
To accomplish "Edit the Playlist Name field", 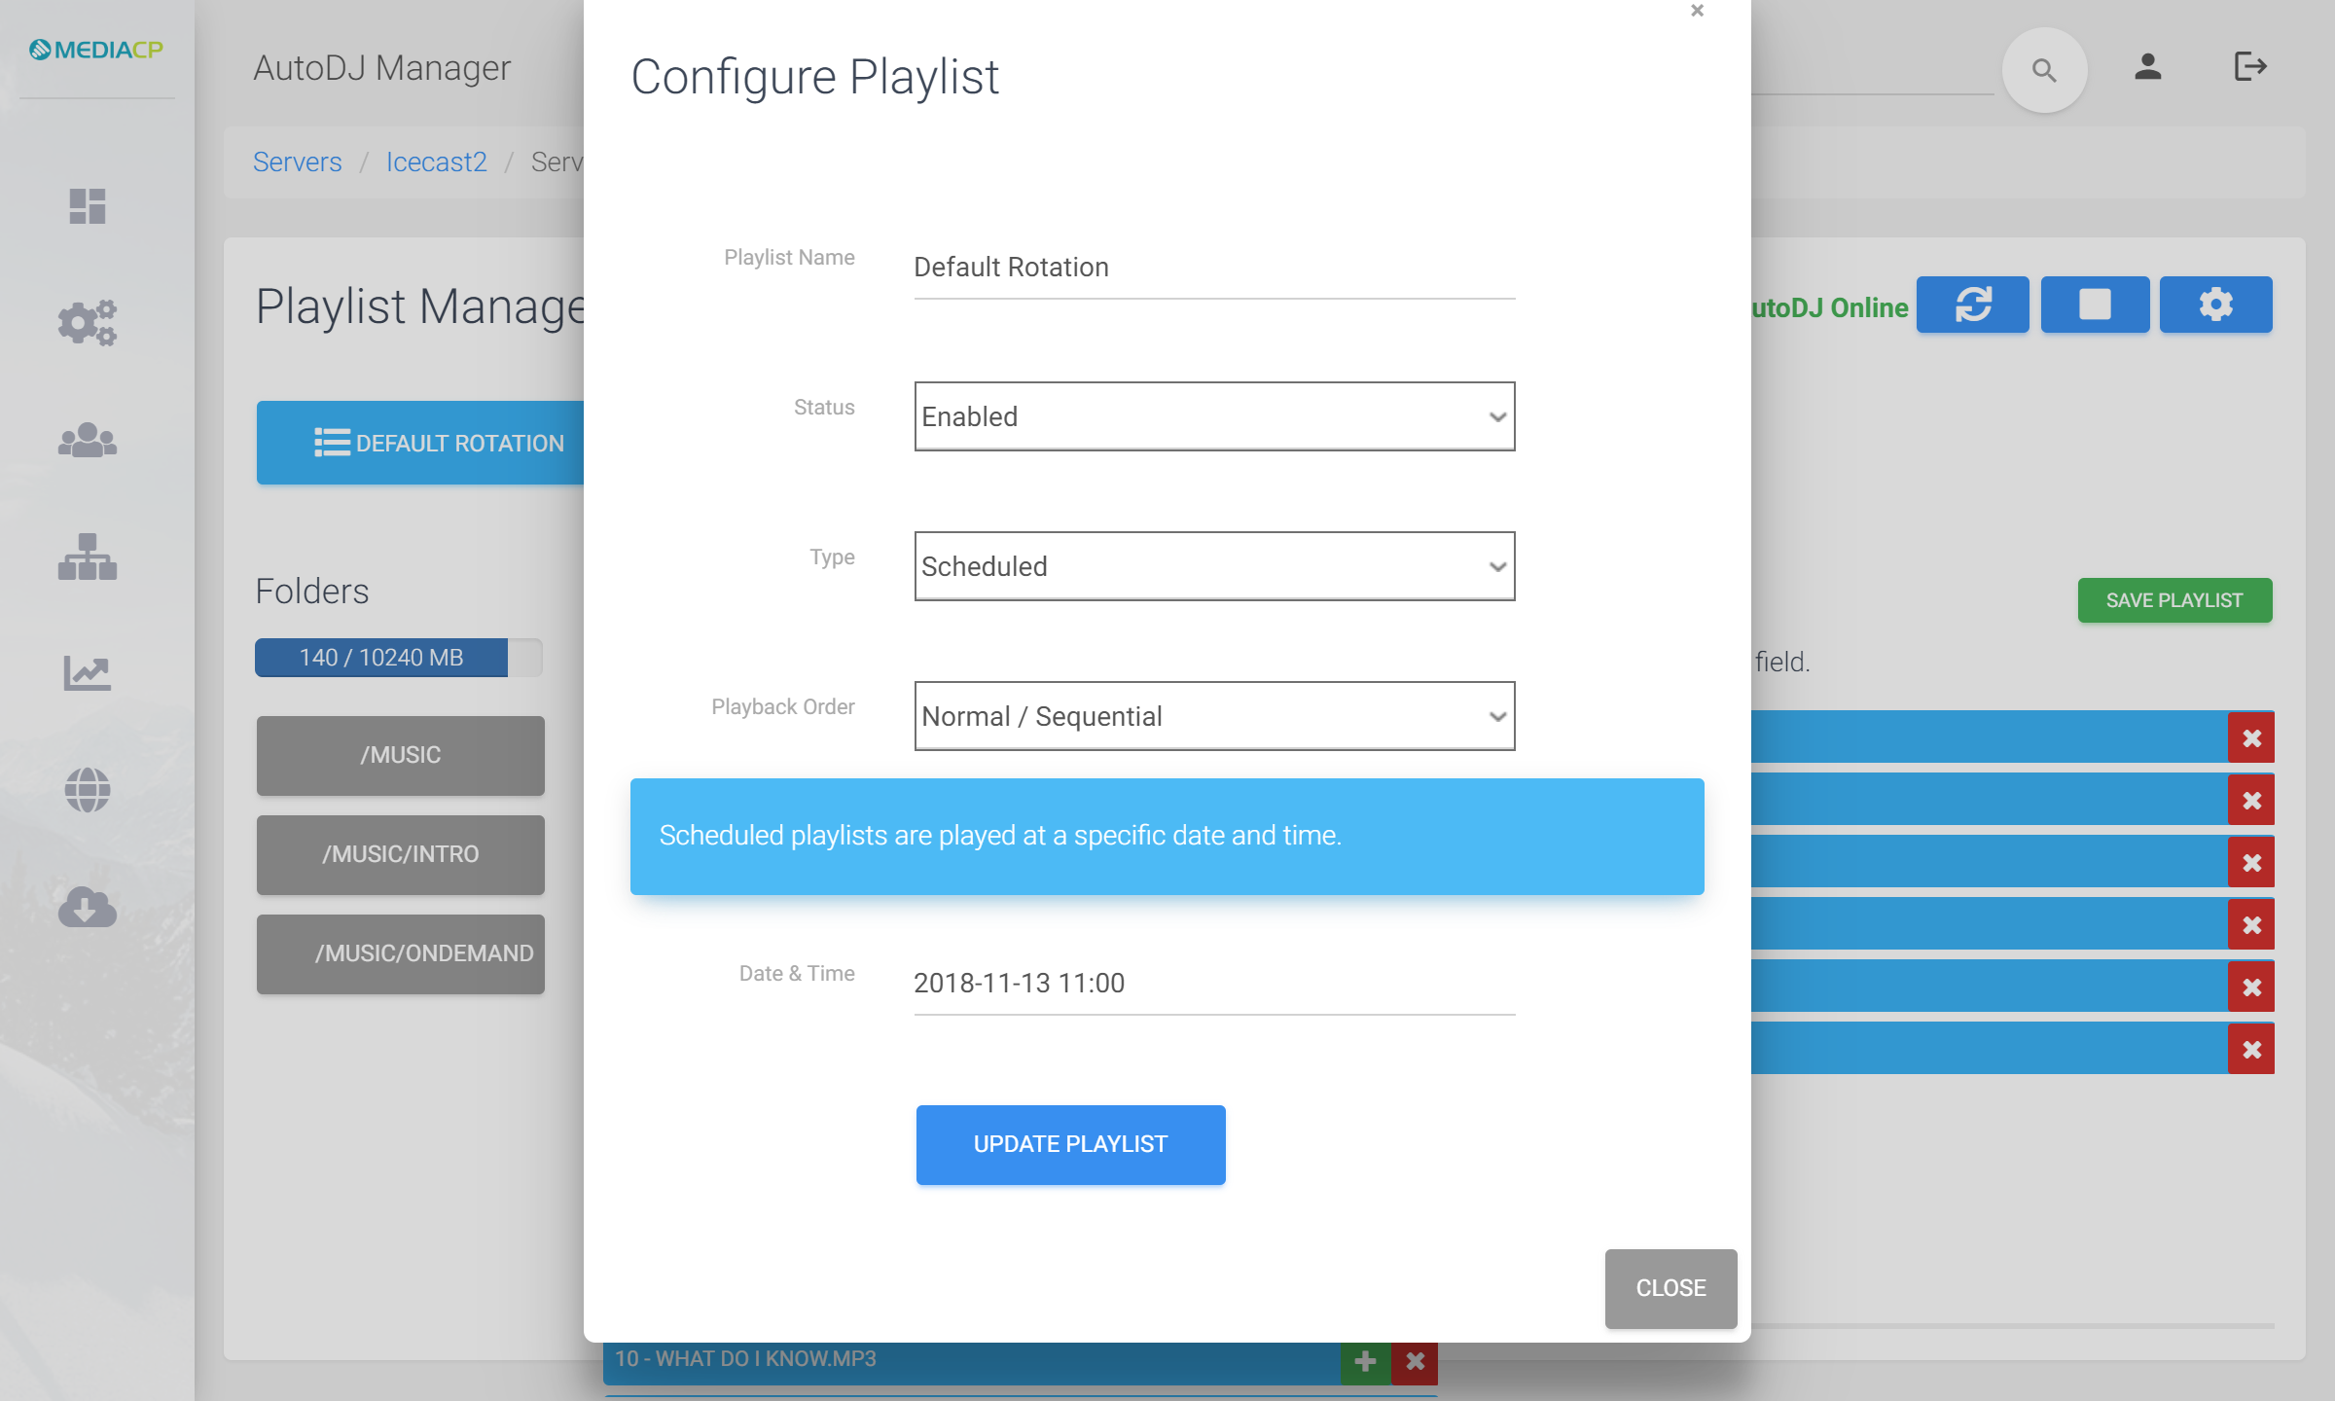I will 1214,268.
